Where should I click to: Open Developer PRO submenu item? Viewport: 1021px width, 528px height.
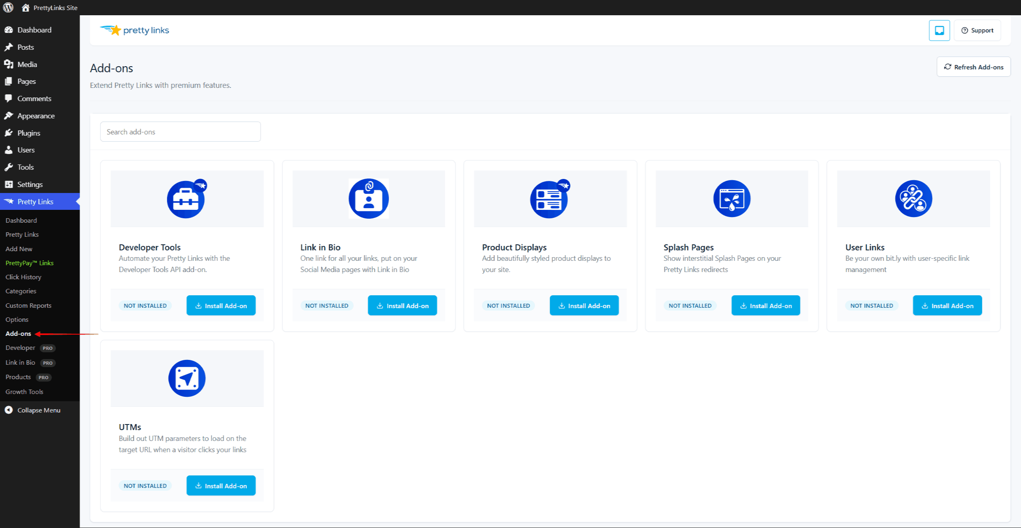pyautogui.click(x=30, y=348)
